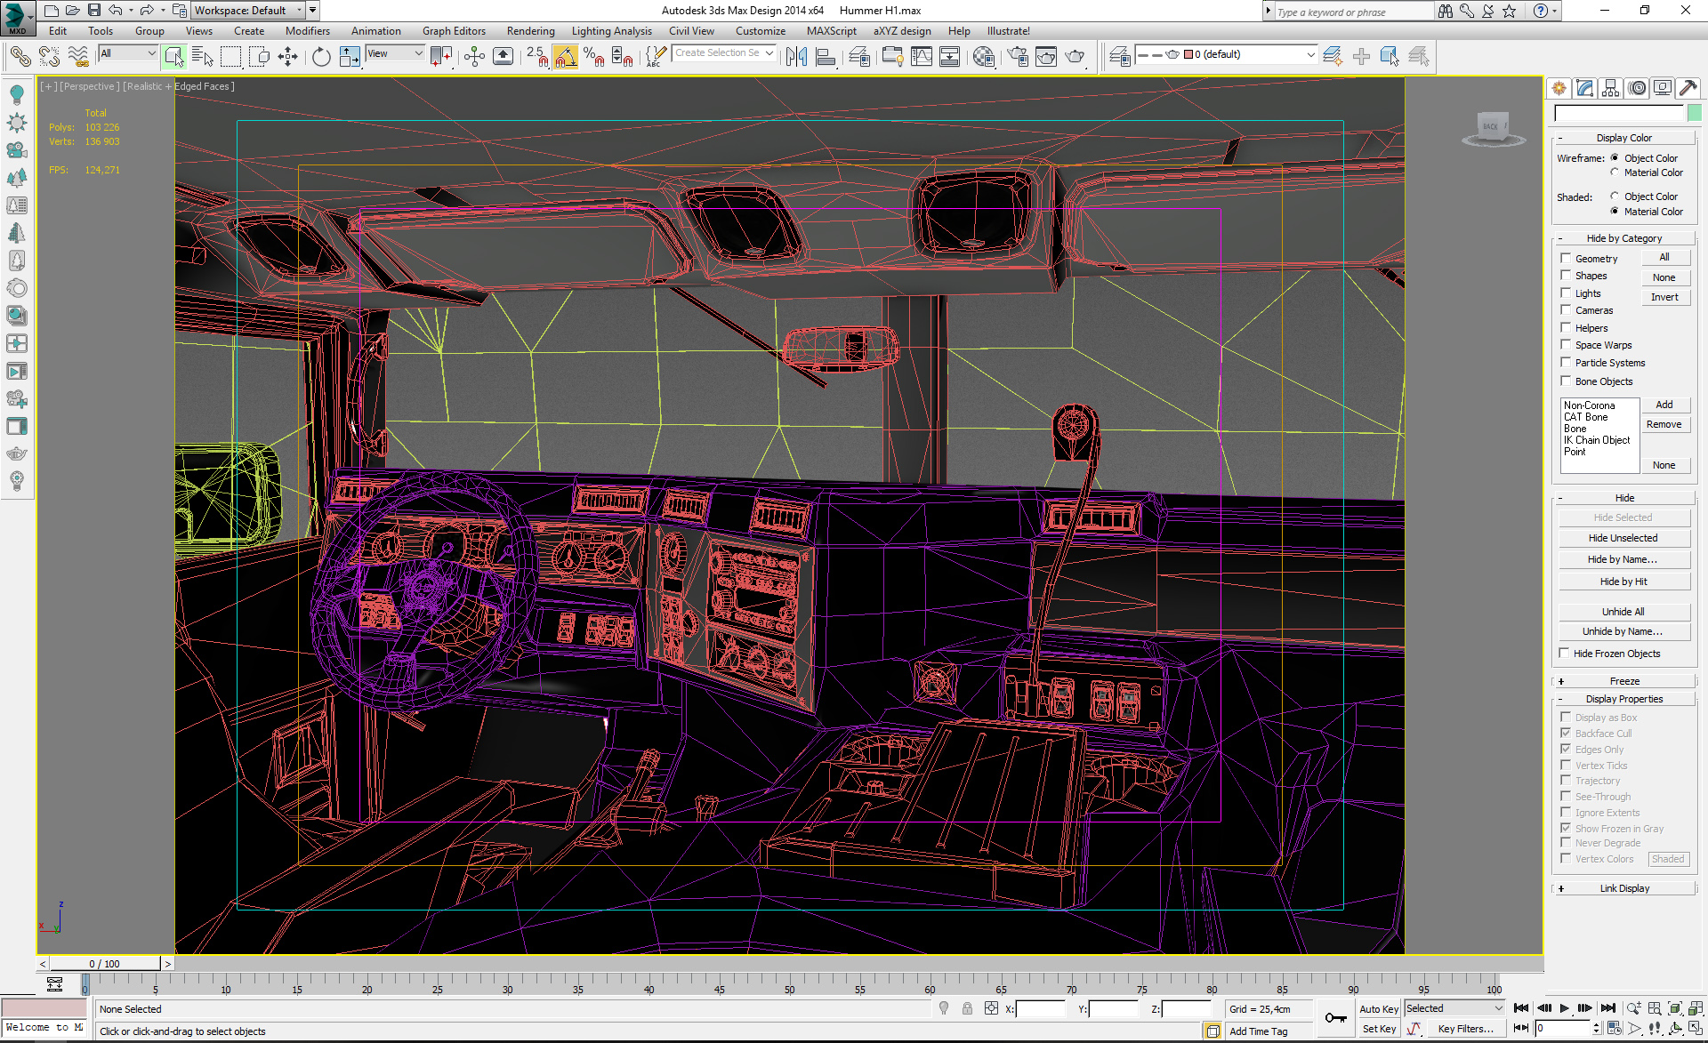Screen dimensions: 1708x1043
Task: Open the All selection filter dropdown
Action: coord(128,53)
